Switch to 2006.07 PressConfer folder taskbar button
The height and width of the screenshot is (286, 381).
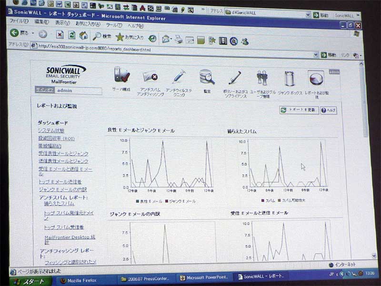point(145,279)
